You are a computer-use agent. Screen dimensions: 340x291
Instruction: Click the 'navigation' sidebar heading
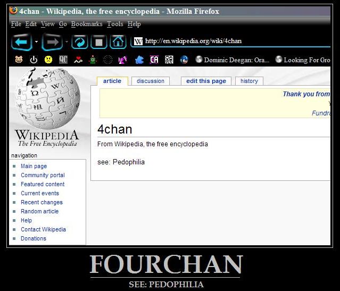pos(24,155)
